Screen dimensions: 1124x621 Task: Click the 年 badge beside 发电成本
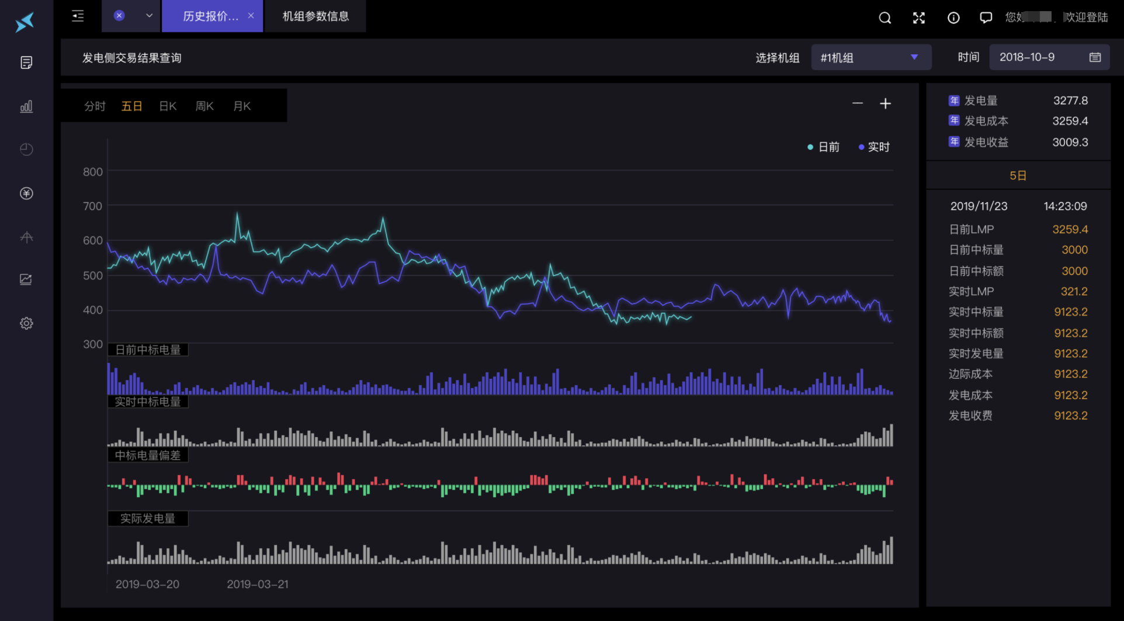click(x=954, y=120)
